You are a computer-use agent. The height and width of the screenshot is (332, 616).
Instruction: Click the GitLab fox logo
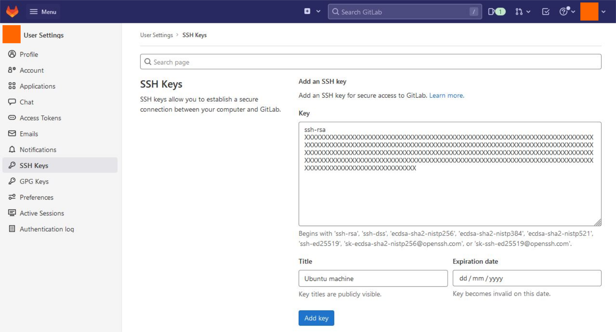tap(12, 11)
